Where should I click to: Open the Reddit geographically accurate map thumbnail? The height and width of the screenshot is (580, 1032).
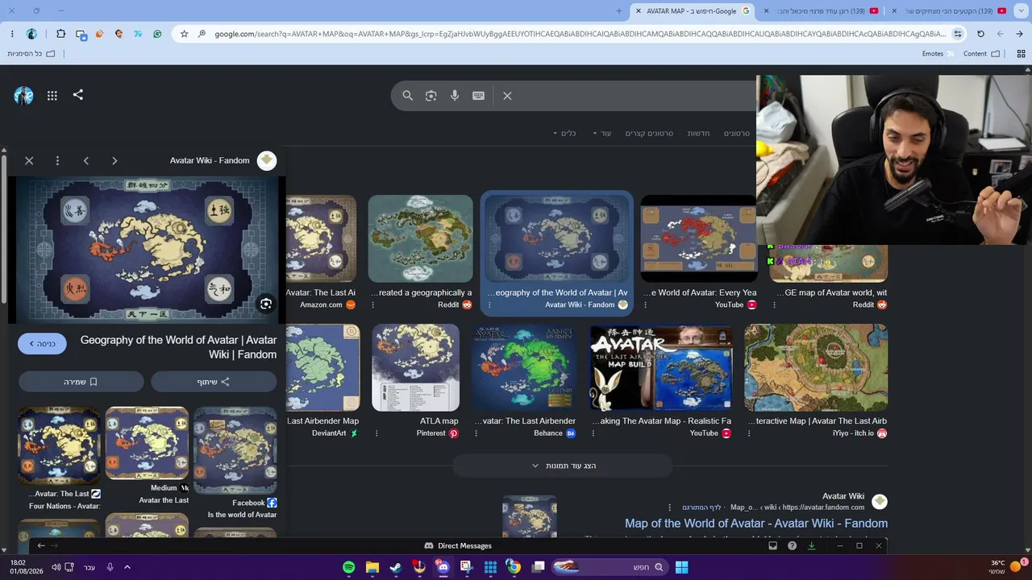coord(420,238)
